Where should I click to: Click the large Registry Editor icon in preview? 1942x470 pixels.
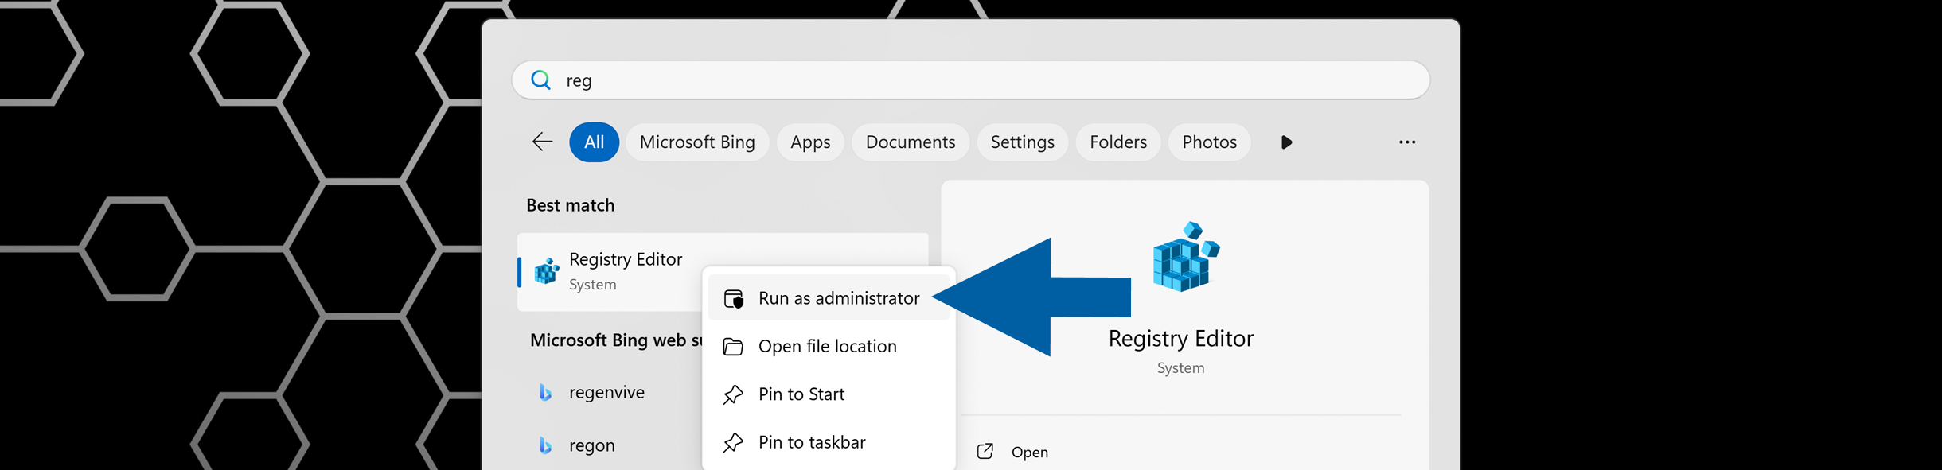click(x=1185, y=258)
